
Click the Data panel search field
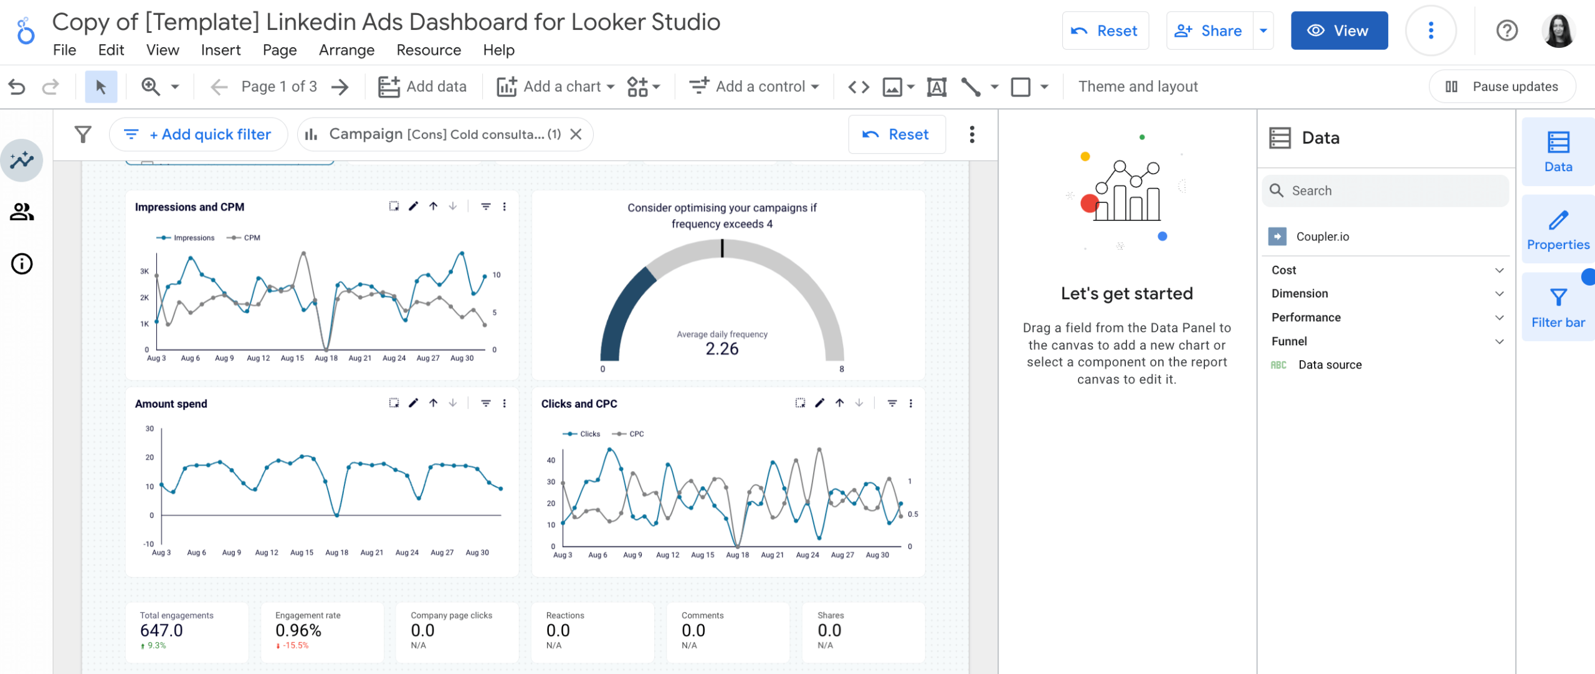[x=1384, y=190]
